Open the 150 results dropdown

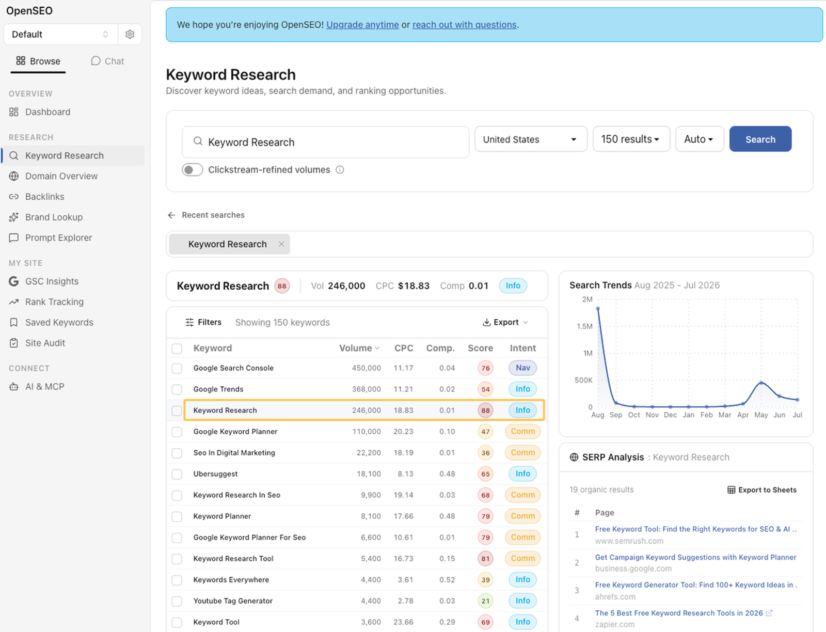pos(631,139)
